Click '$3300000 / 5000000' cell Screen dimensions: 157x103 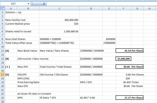click(91, 75)
